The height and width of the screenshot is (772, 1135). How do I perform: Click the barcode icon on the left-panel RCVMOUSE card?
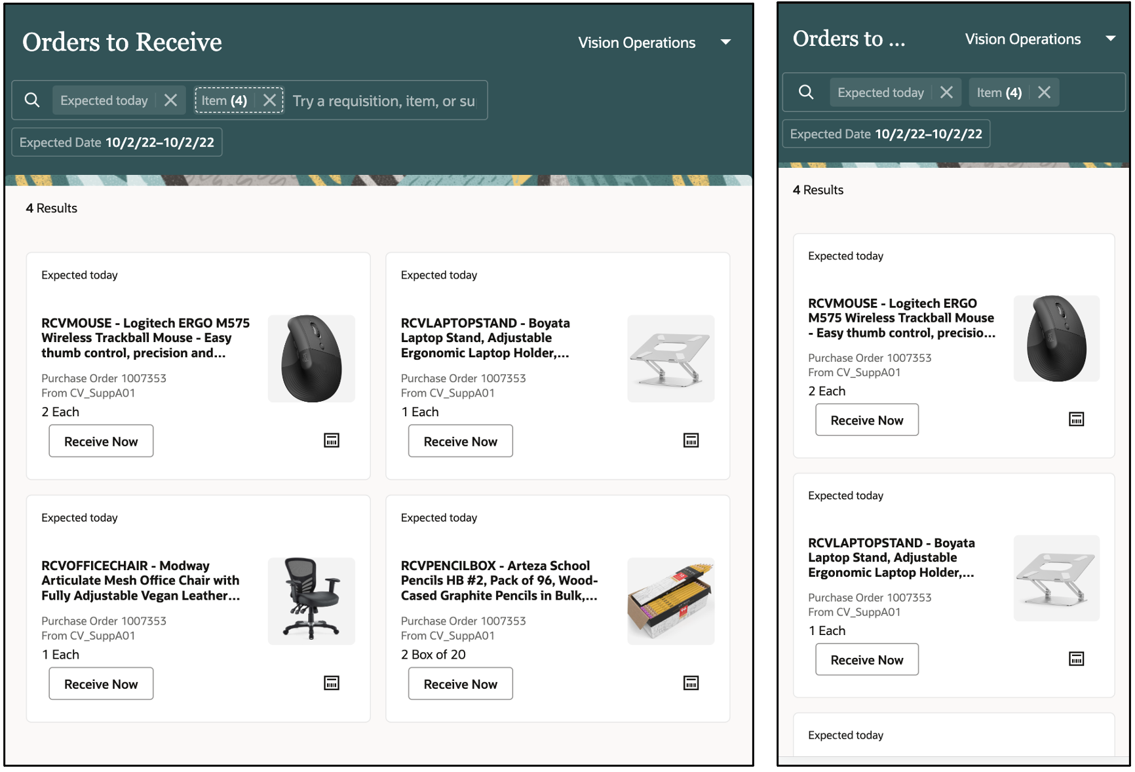(x=332, y=440)
